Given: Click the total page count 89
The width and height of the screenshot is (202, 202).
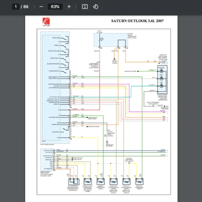Looking at the screenshot, I should point(26,7).
